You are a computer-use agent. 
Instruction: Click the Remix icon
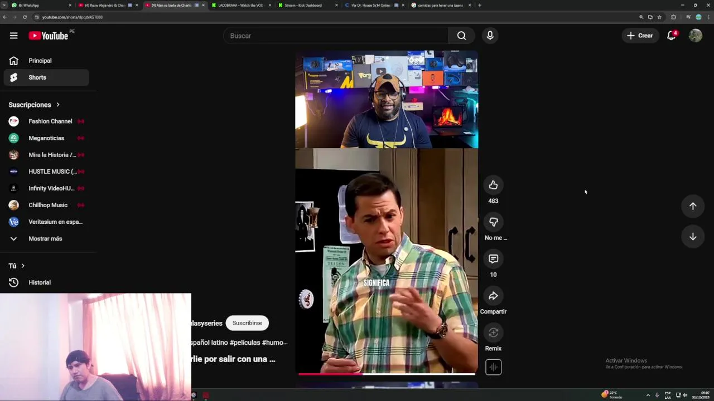click(493, 332)
